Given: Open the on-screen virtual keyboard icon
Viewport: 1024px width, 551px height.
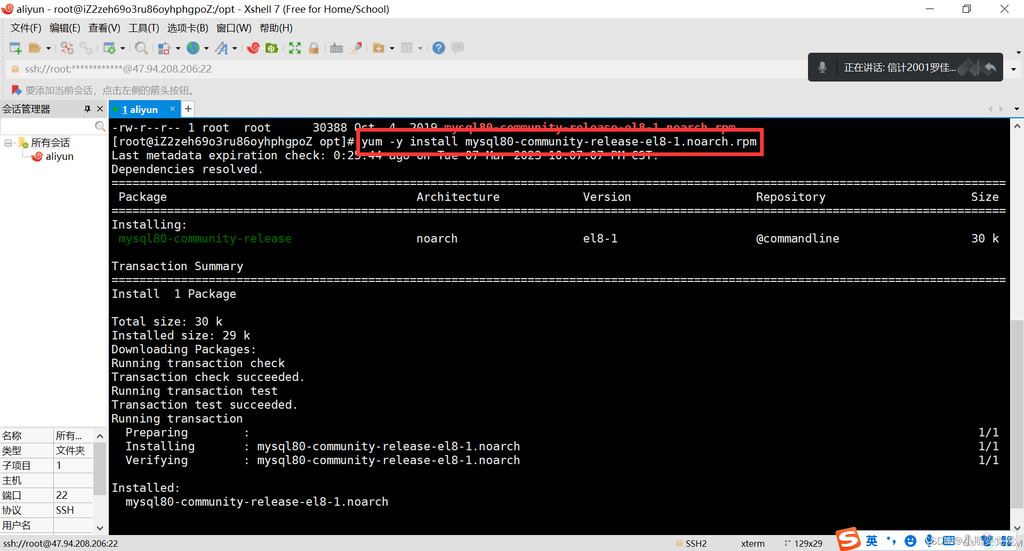Looking at the screenshot, I should coord(336,48).
